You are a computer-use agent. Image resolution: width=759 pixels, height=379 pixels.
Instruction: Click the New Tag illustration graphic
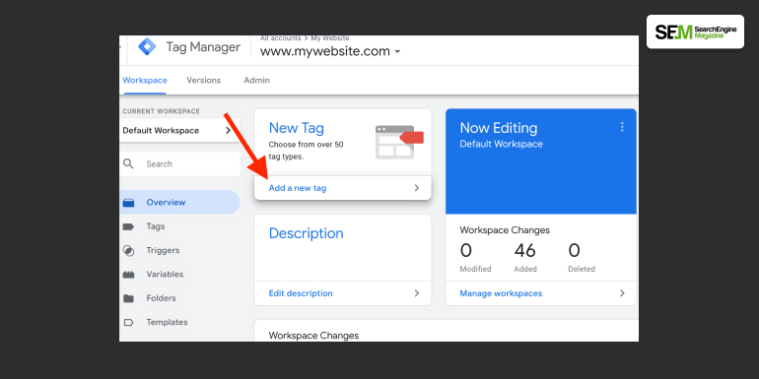pos(399,142)
